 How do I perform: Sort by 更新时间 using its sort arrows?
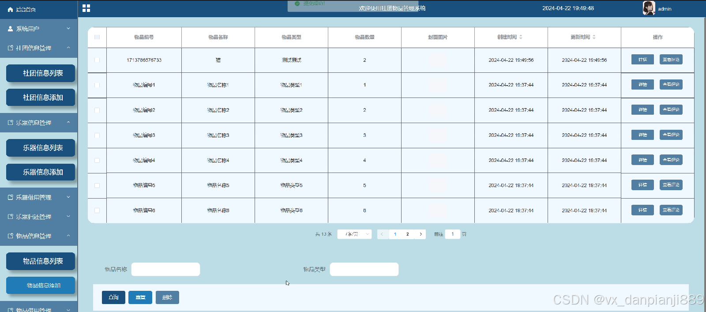tap(594, 37)
